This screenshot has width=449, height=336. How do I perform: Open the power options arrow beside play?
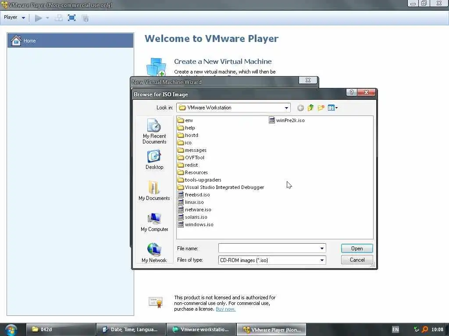click(47, 18)
